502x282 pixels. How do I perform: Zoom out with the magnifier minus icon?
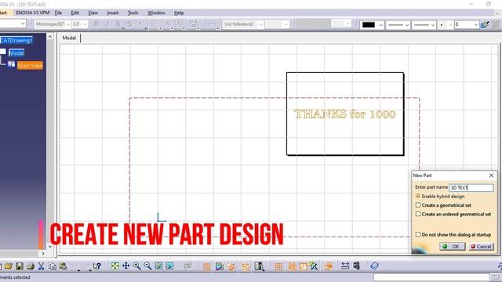coord(147,266)
